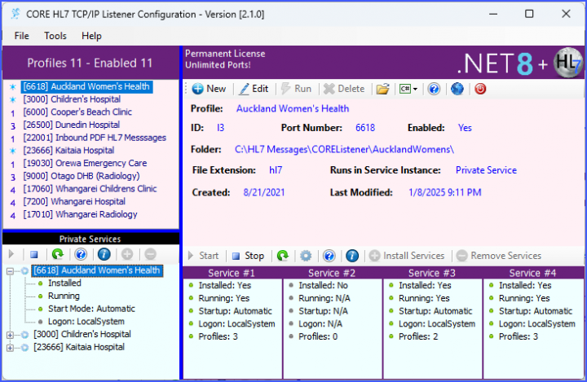Click the stop square in Private Services
The image size is (587, 382).
click(x=34, y=254)
